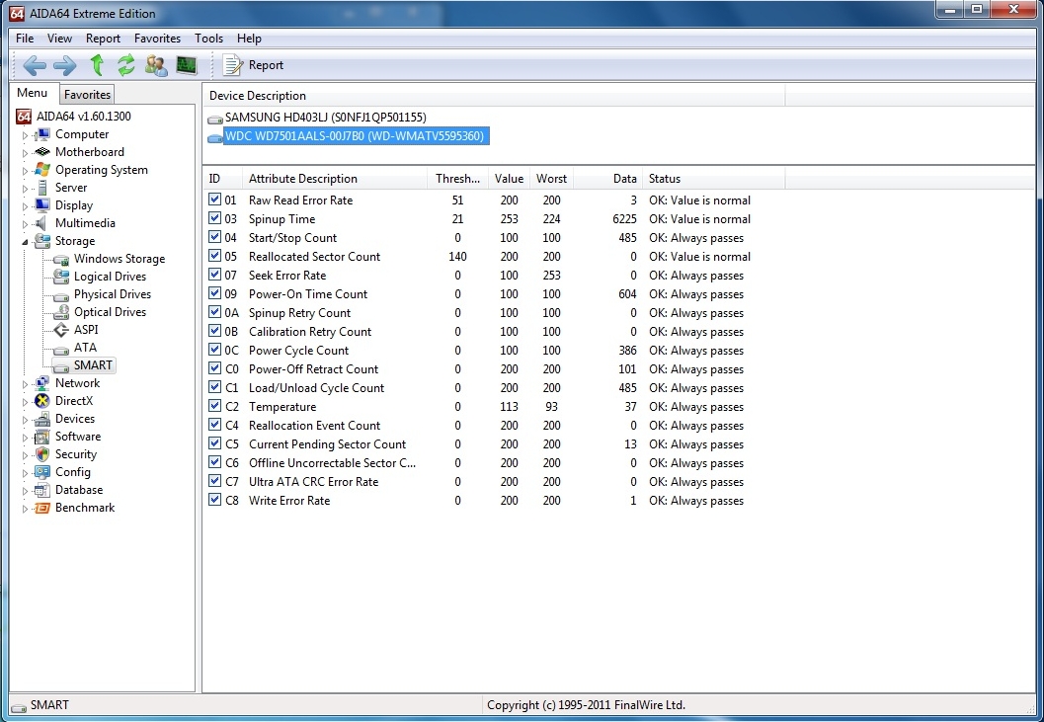
Task: Uncheck Raw Read Error Rate attribute
Action: point(214,200)
